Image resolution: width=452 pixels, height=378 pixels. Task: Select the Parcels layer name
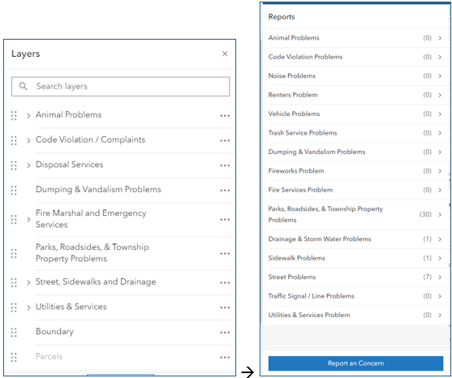pyautogui.click(x=49, y=356)
